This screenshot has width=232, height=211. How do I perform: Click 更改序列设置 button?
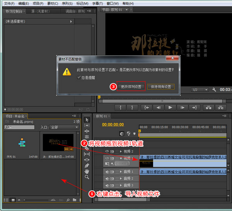pyautogui.click(x=131, y=87)
